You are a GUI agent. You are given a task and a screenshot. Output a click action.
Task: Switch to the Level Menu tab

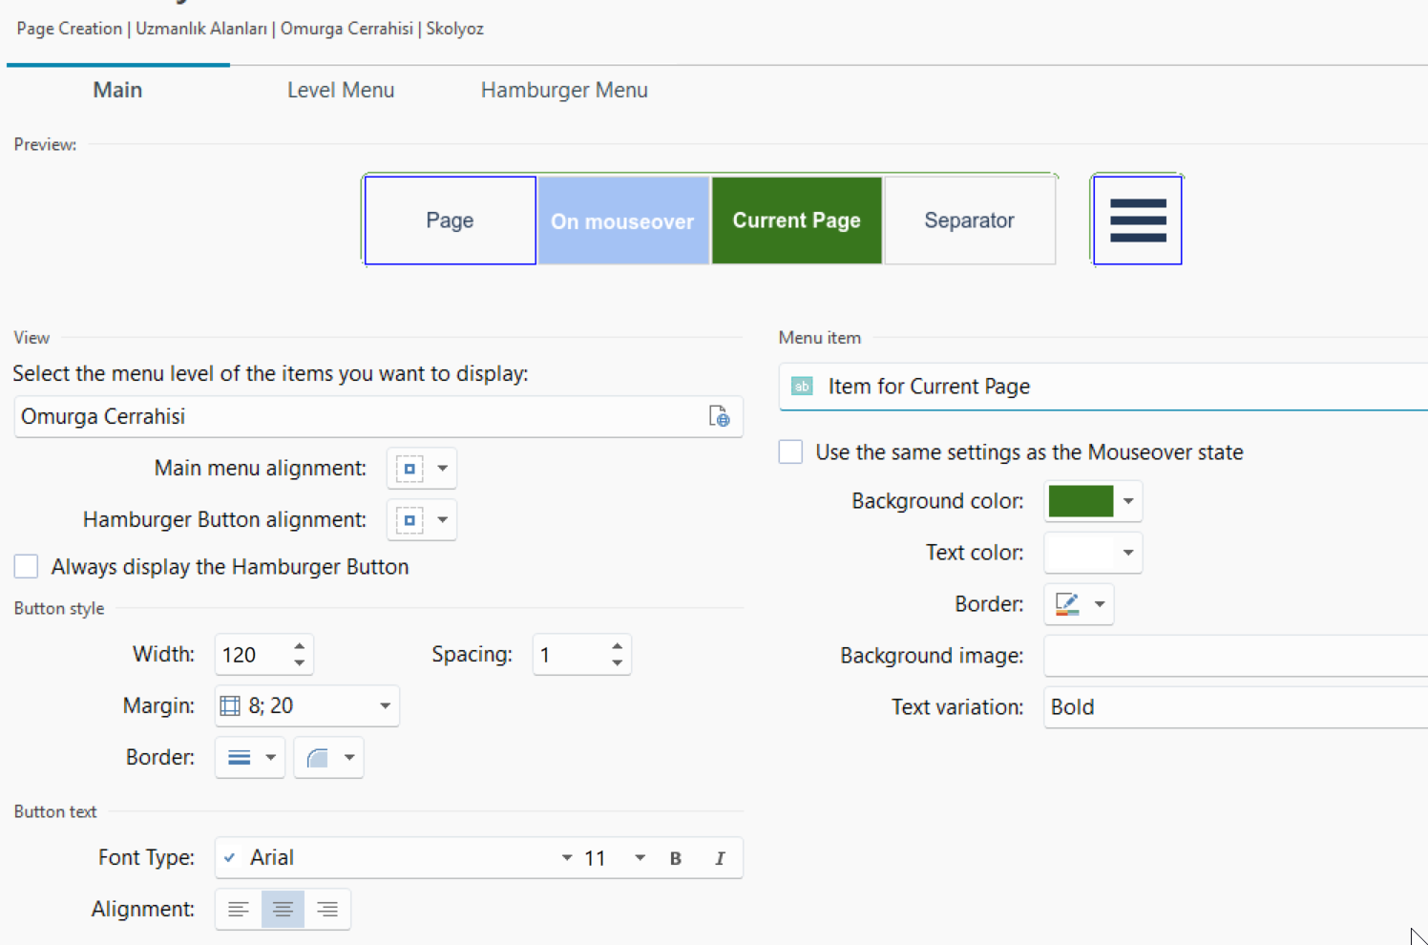341,90
